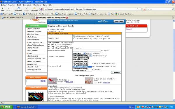Click the search magnifier icon in search box
The image size is (175, 109).
(x=173, y=9)
